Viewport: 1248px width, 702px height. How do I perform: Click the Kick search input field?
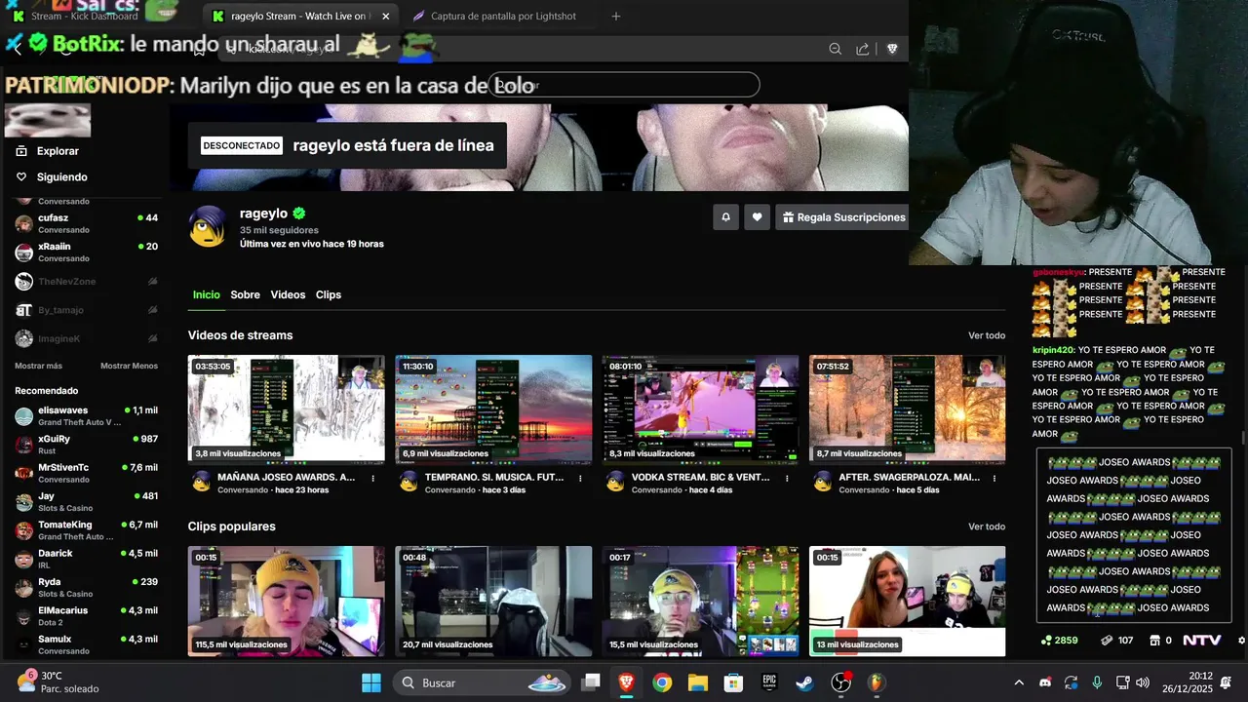point(624,85)
